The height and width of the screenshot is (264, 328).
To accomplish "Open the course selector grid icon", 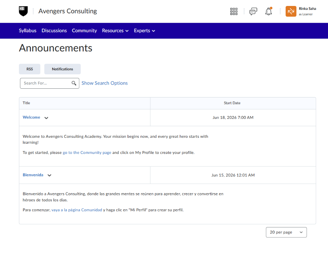I will pyautogui.click(x=234, y=11).
